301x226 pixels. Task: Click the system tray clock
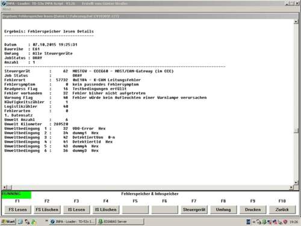pos(294,222)
